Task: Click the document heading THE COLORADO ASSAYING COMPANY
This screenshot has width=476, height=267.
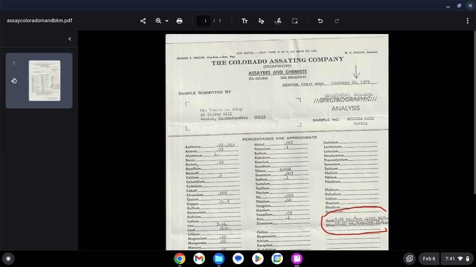Action: [x=278, y=61]
